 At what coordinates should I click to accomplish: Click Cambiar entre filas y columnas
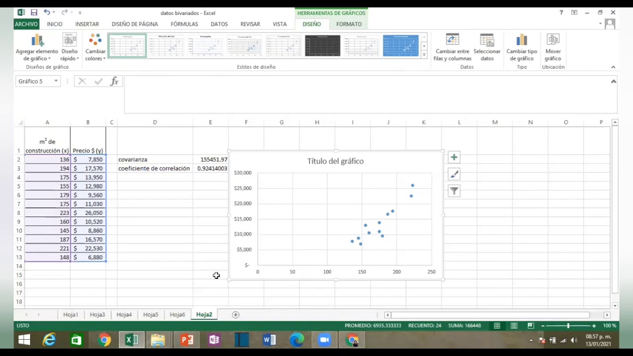point(452,47)
